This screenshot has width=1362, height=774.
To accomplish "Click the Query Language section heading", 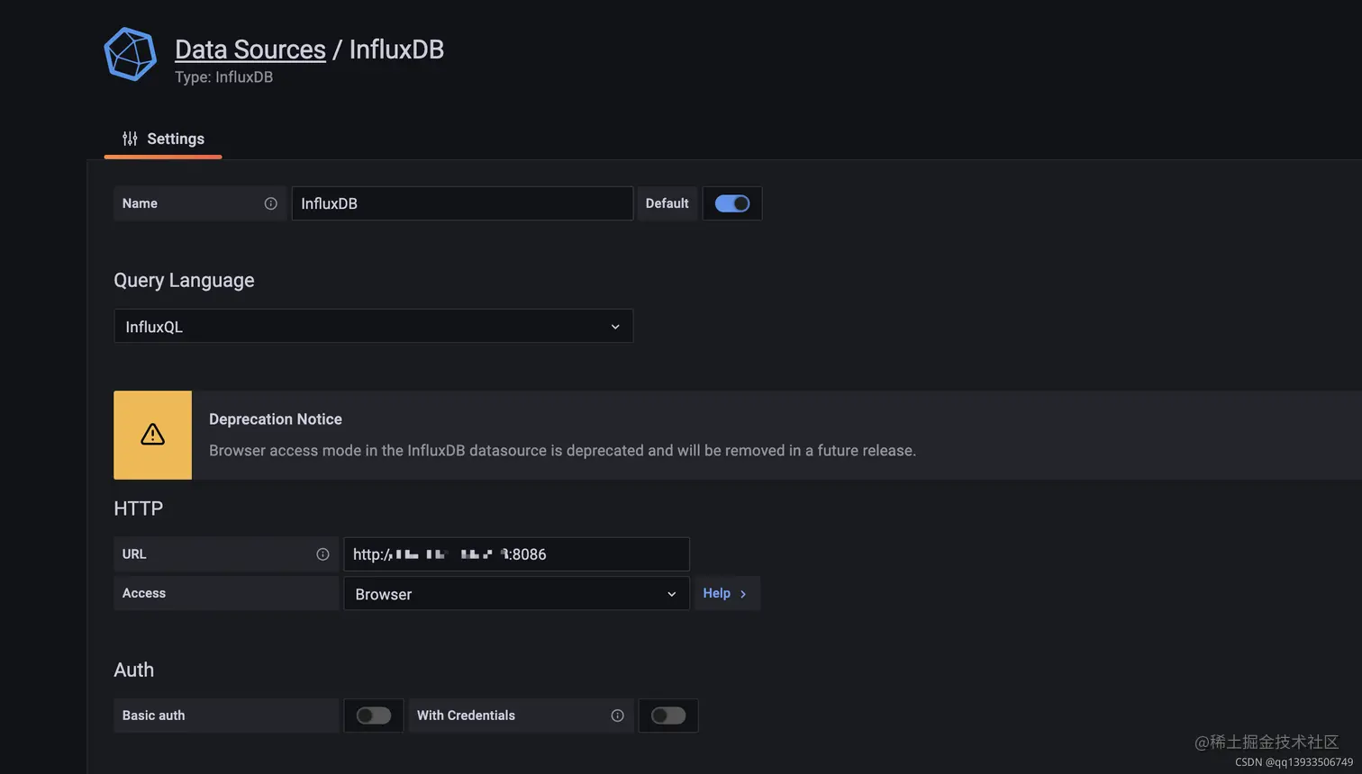I will tap(184, 280).
